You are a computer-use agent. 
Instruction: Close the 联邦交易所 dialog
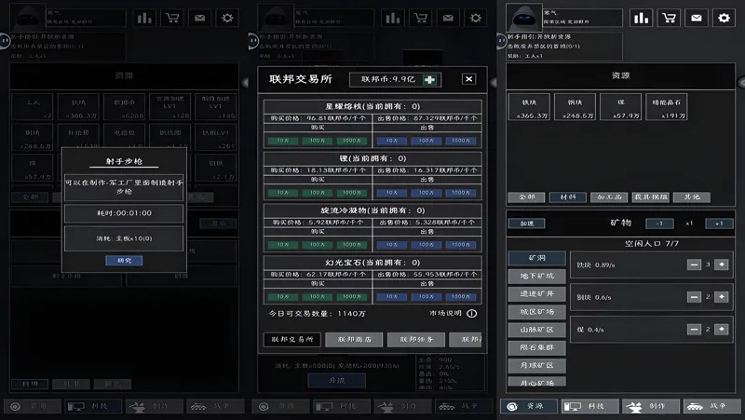tap(468, 79)
